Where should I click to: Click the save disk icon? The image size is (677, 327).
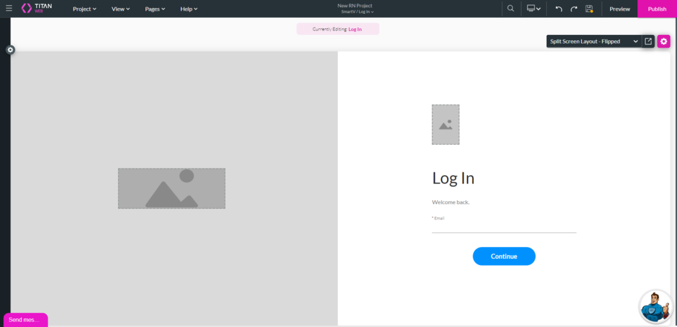pyautogui.click(x=589, y=9)
